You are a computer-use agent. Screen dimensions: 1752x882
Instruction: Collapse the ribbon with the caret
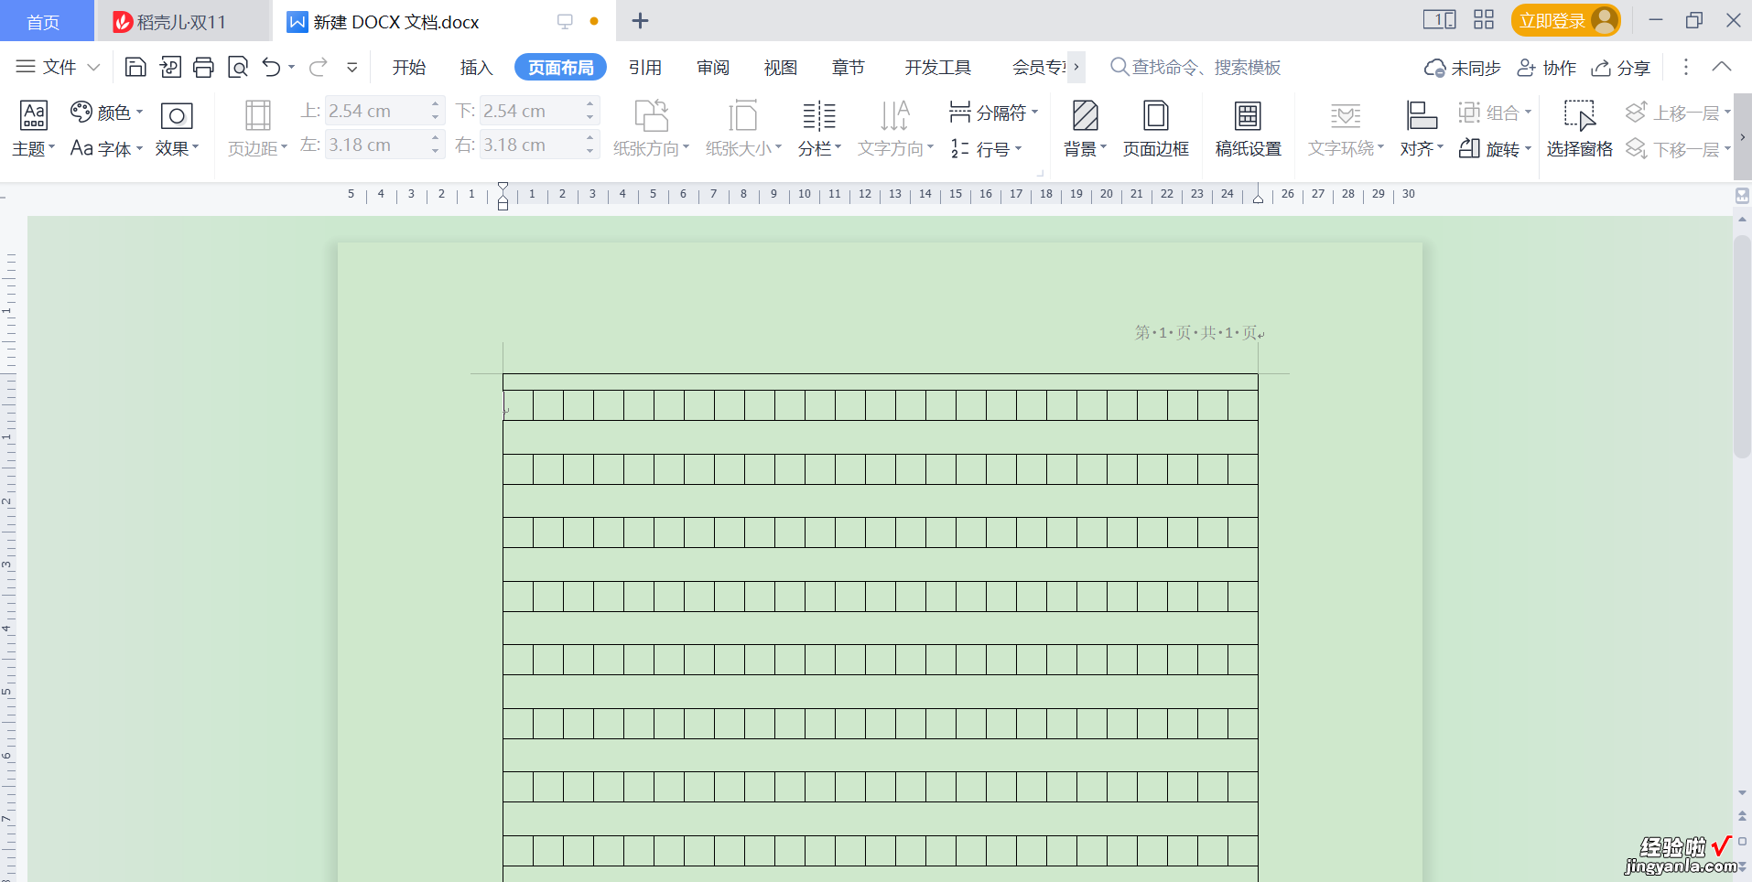coord(1722,67)
